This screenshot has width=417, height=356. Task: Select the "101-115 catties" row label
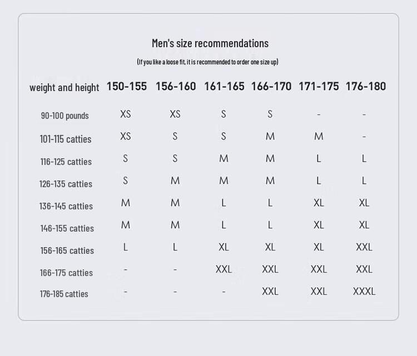66,139
